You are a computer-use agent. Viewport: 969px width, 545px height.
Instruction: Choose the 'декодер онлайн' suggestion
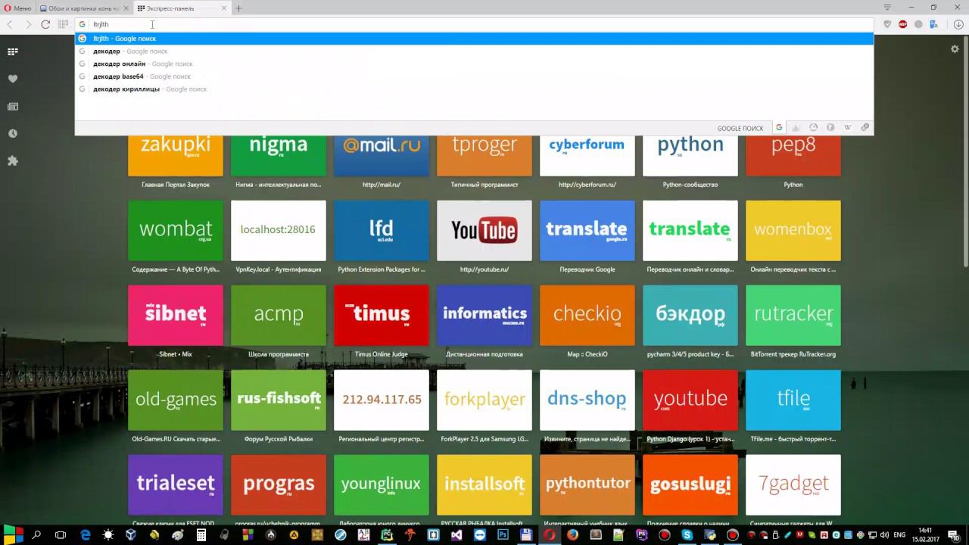click(474, 64)
